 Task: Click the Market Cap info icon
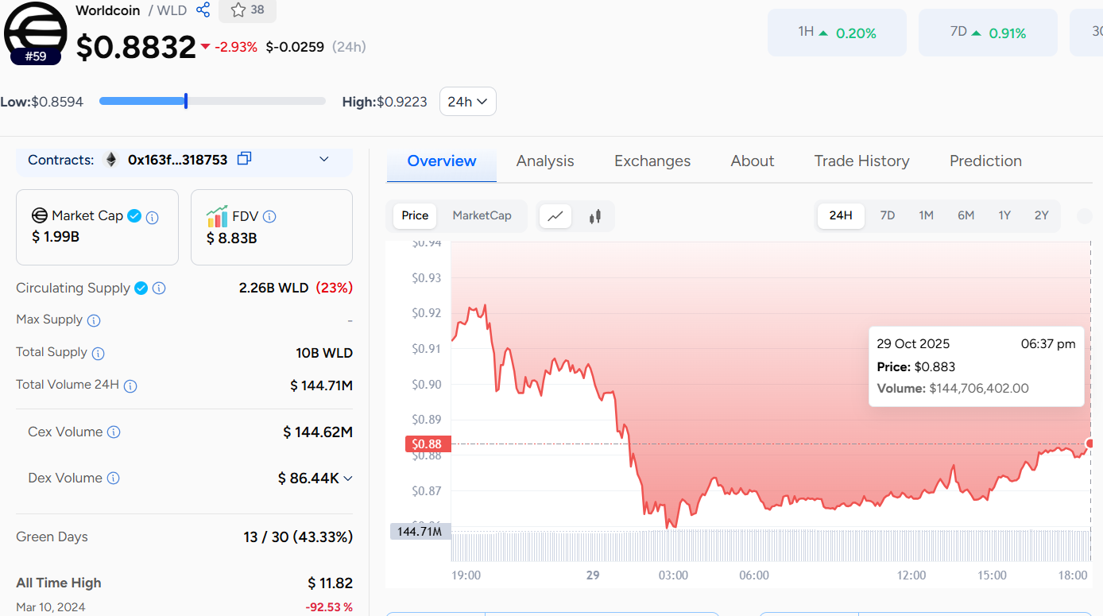153,217
